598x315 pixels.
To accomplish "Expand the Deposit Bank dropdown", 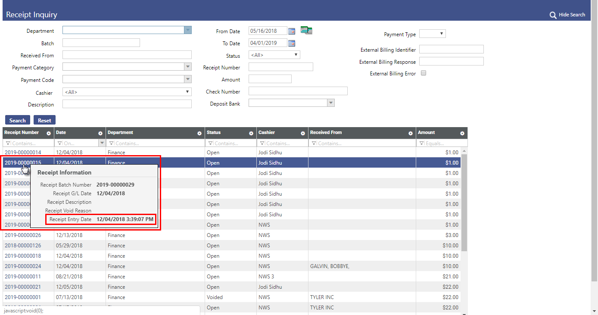I will [331, 103].
